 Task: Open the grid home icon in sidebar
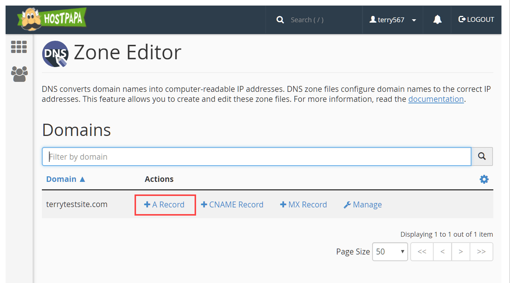pyautogui.click(x=19, y=47)
